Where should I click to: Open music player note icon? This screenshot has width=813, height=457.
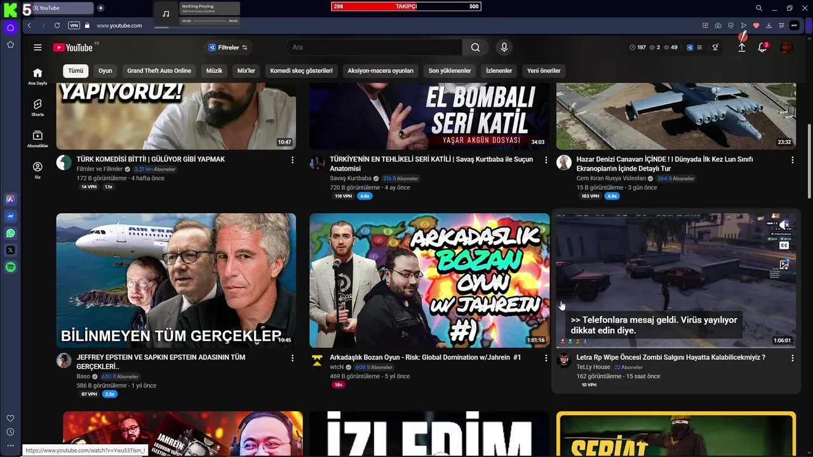pos(166,14)
